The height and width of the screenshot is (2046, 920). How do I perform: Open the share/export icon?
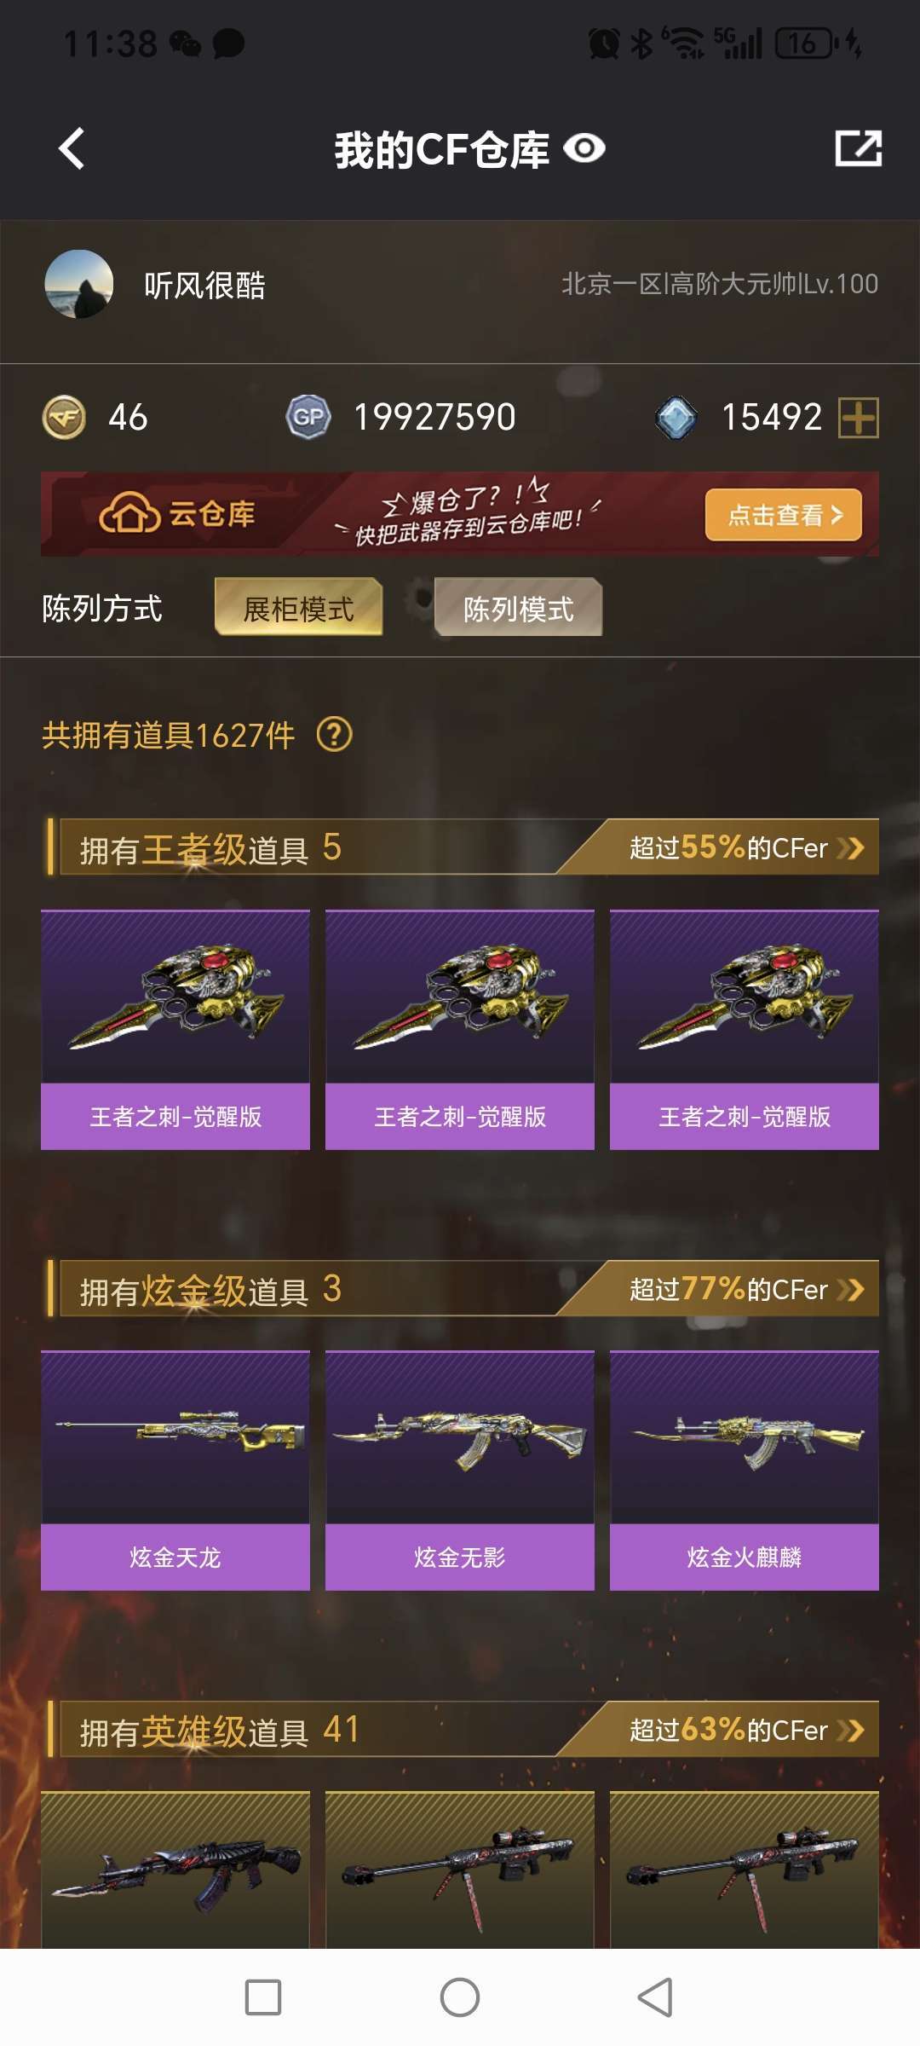[x=858, y=148]
